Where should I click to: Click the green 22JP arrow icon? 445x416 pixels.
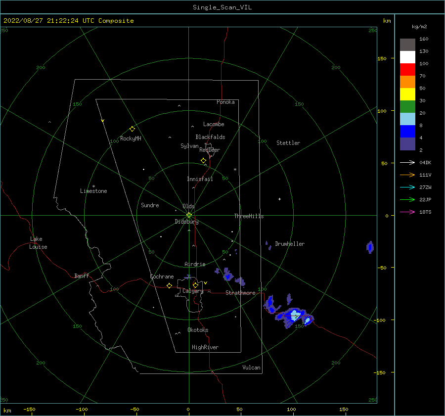407,200
